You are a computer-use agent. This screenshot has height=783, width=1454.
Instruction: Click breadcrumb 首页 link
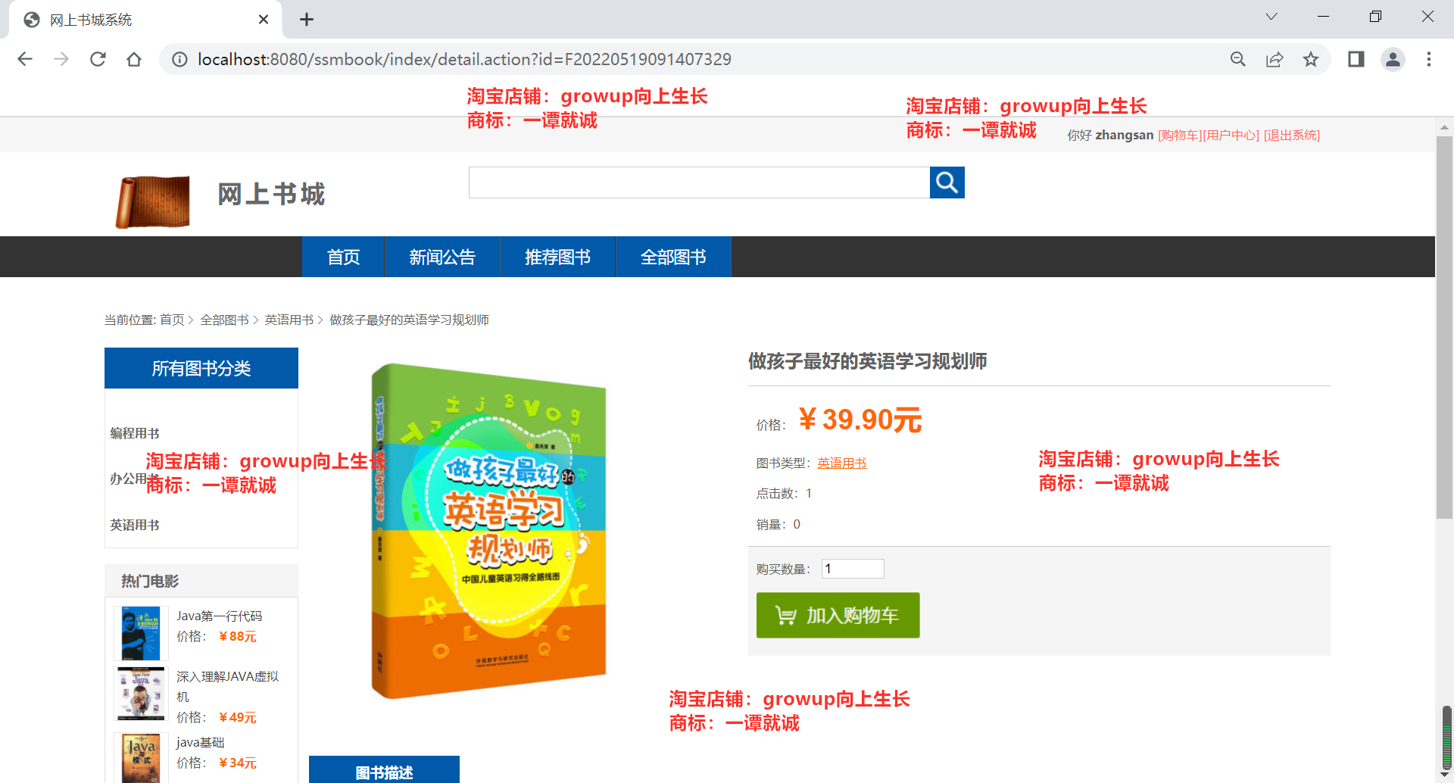172,320
